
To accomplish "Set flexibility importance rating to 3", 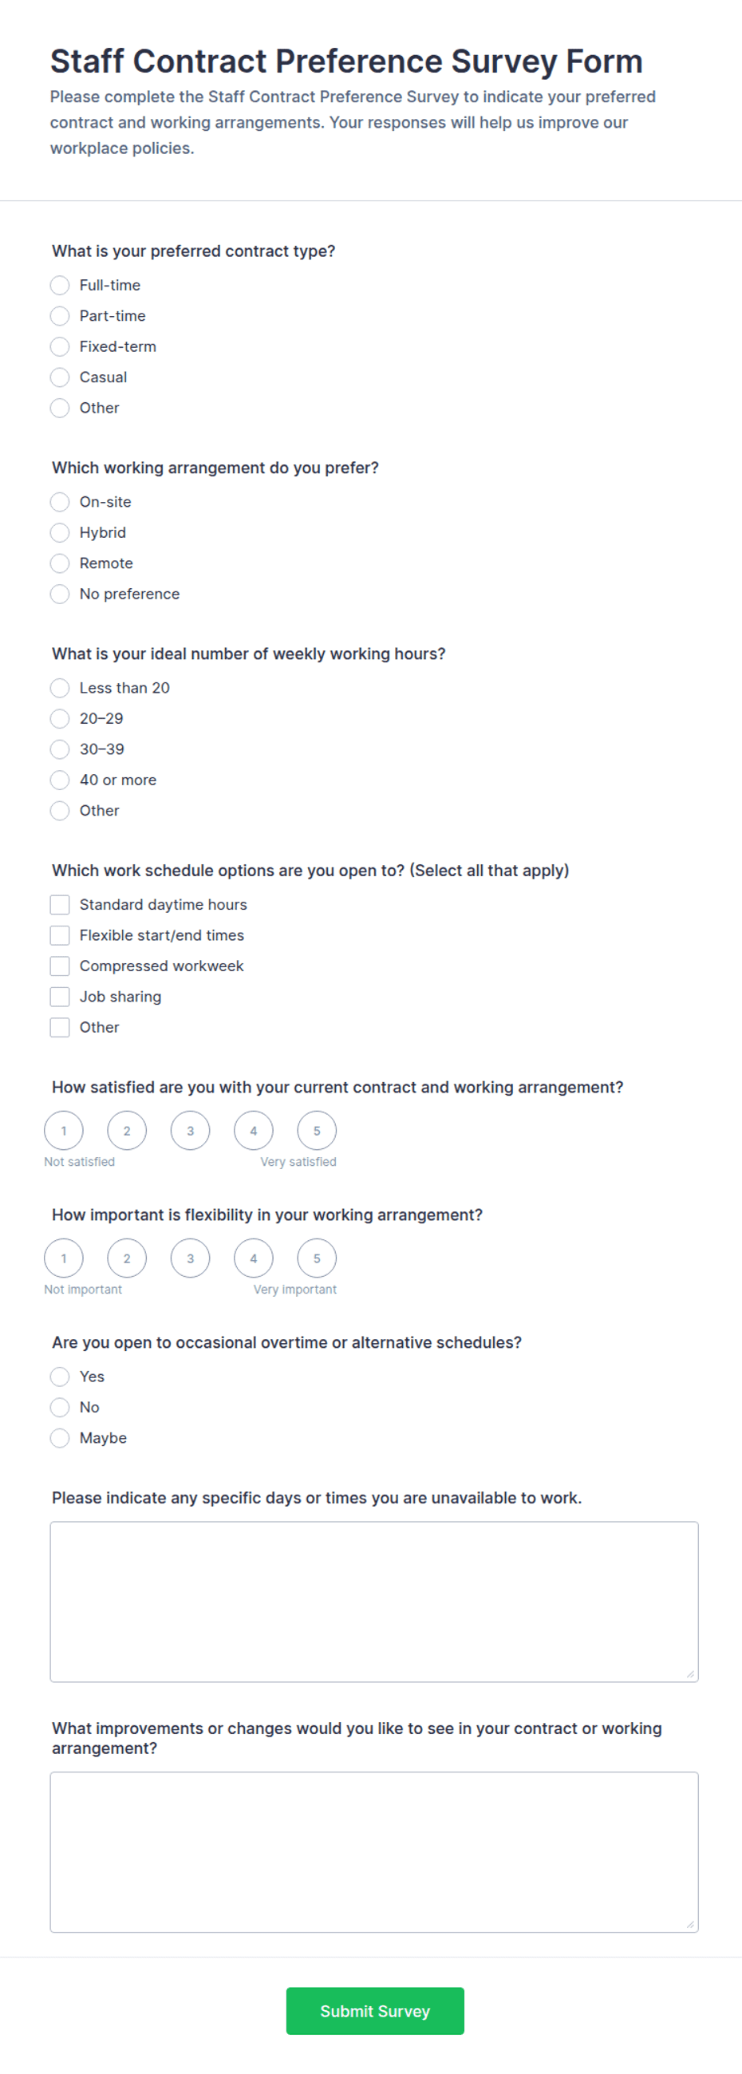I will coord(190,1258).
